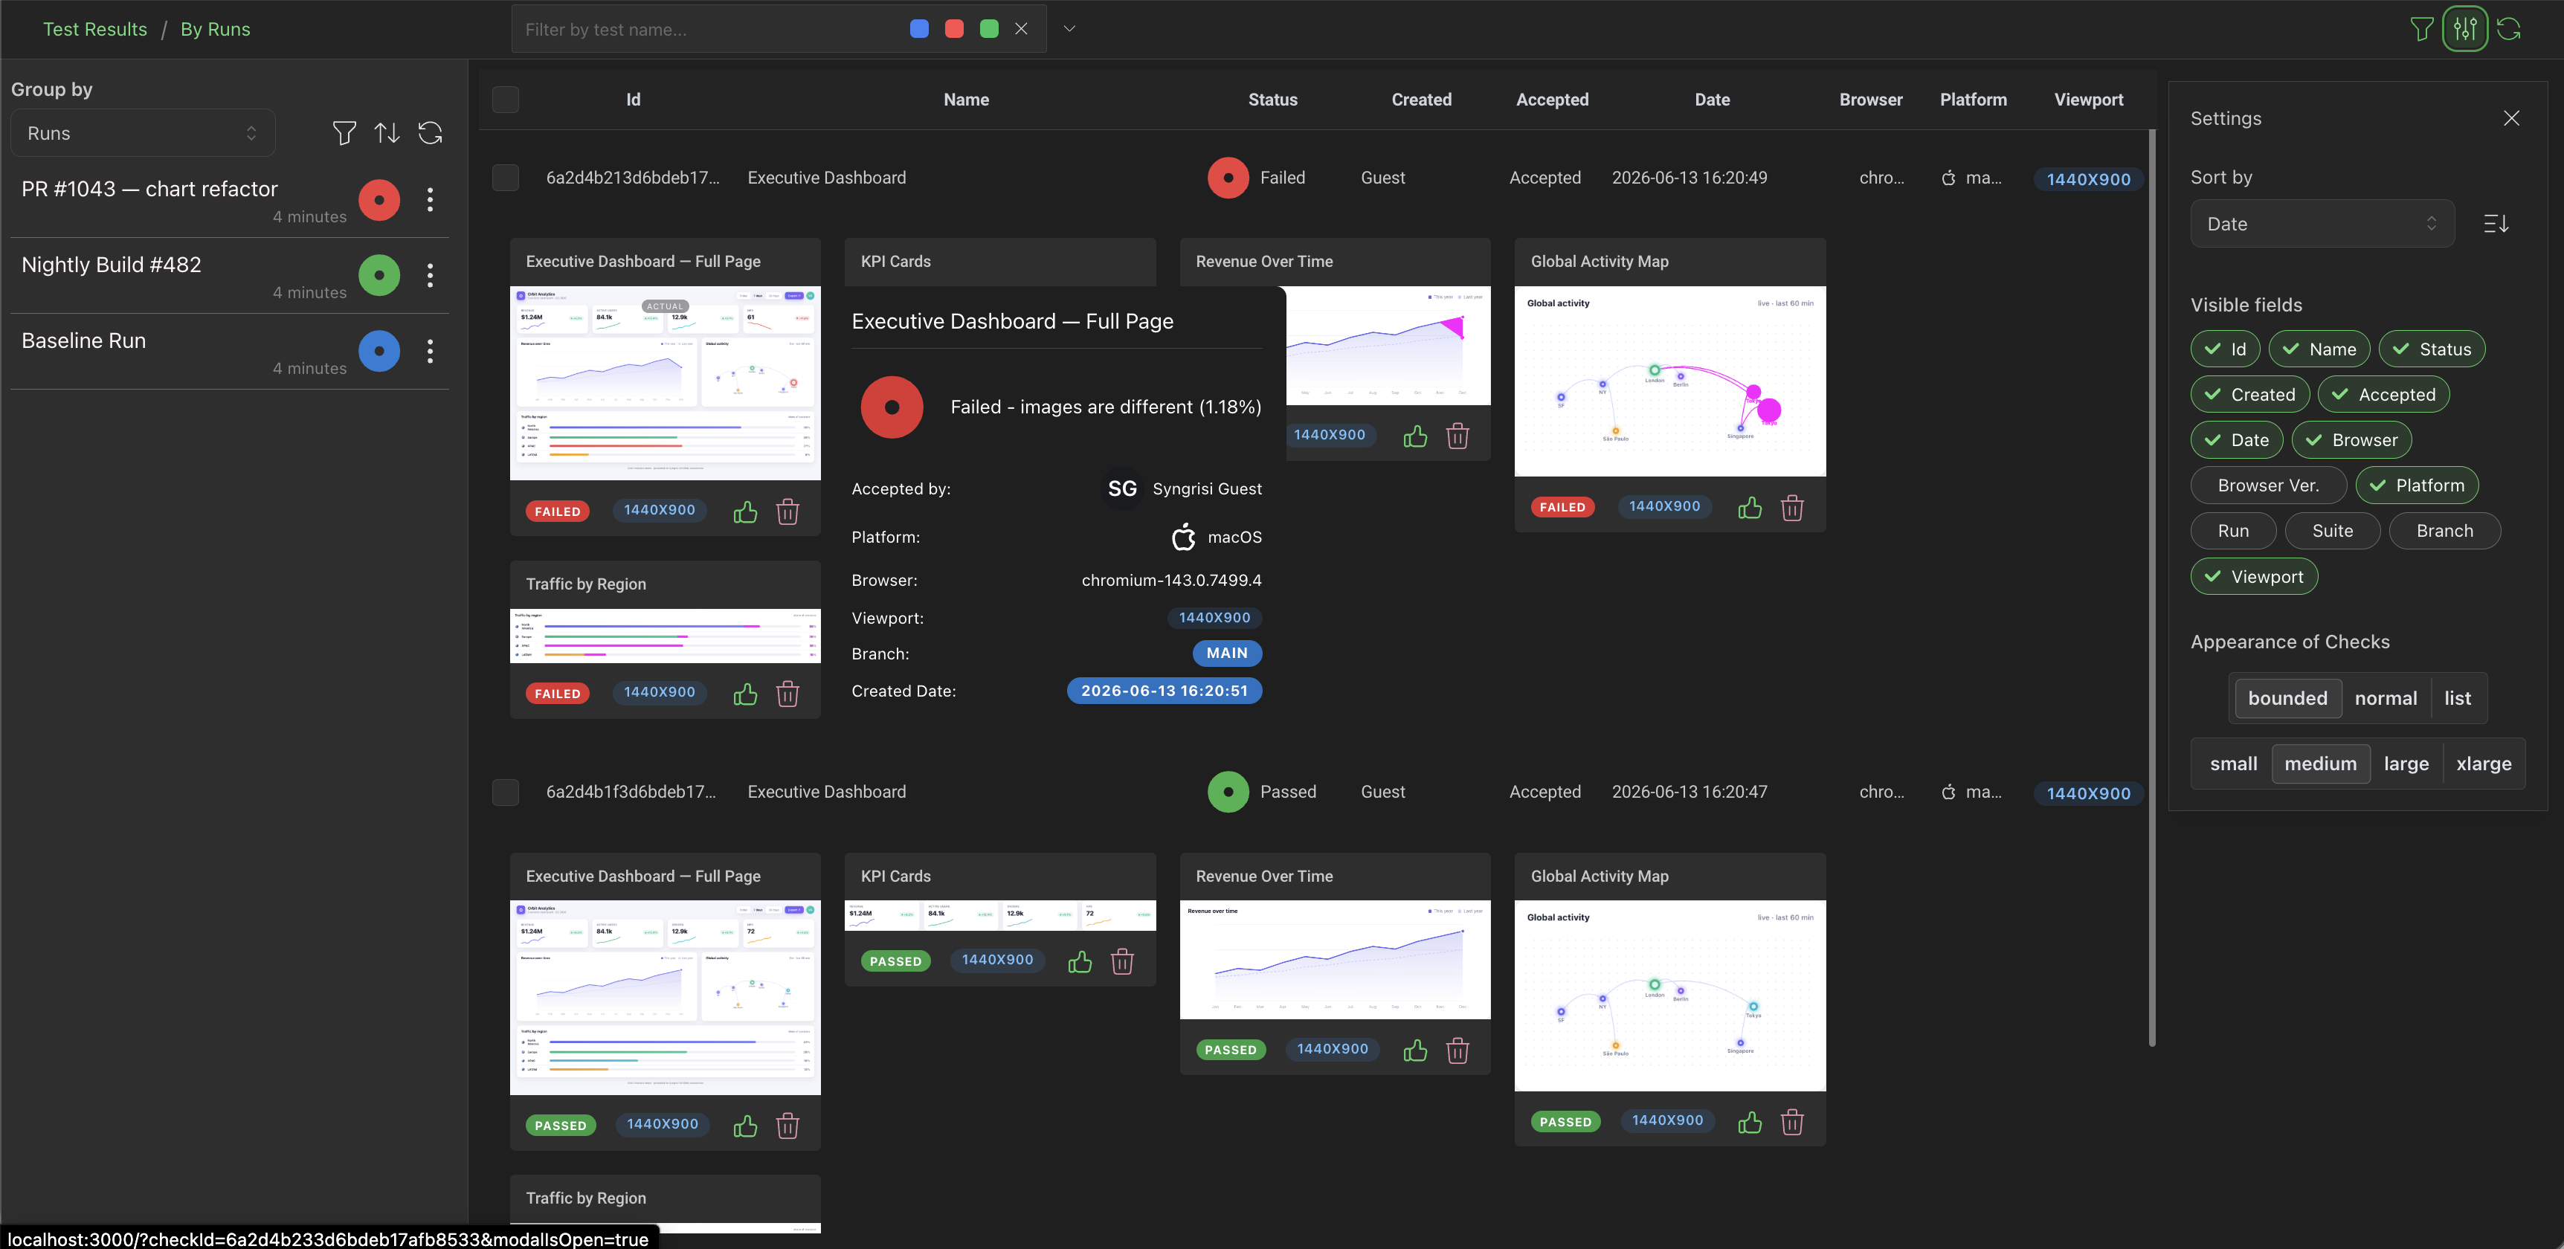
Task: Open the three-dot menu for Nightly Build #482
Action: [x=430, y=274]
